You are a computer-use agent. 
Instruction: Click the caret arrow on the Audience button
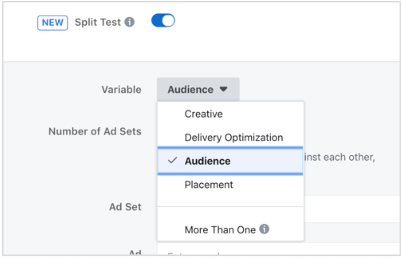click(x=223, y=90)
